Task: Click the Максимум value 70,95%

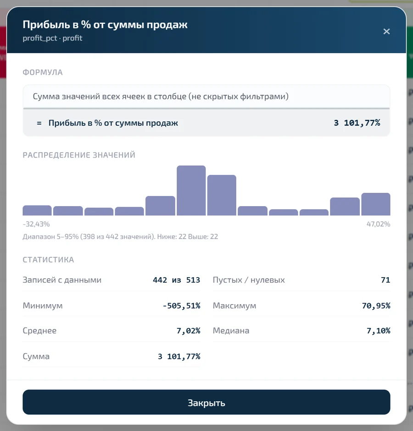Action: [376, 306]
